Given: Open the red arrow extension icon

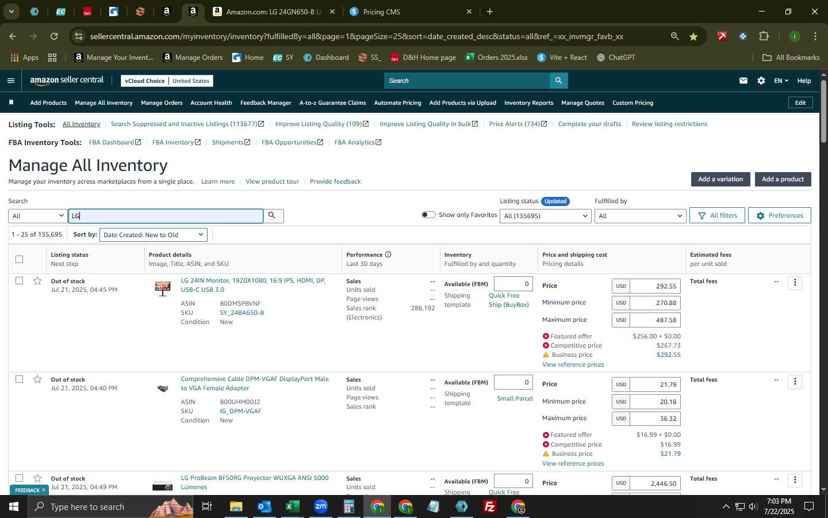Looking at the screenshot, I should 722,36.
